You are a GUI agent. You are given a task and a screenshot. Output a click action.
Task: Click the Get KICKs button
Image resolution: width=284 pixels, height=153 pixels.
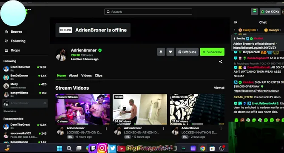click(x=270, y=11)
